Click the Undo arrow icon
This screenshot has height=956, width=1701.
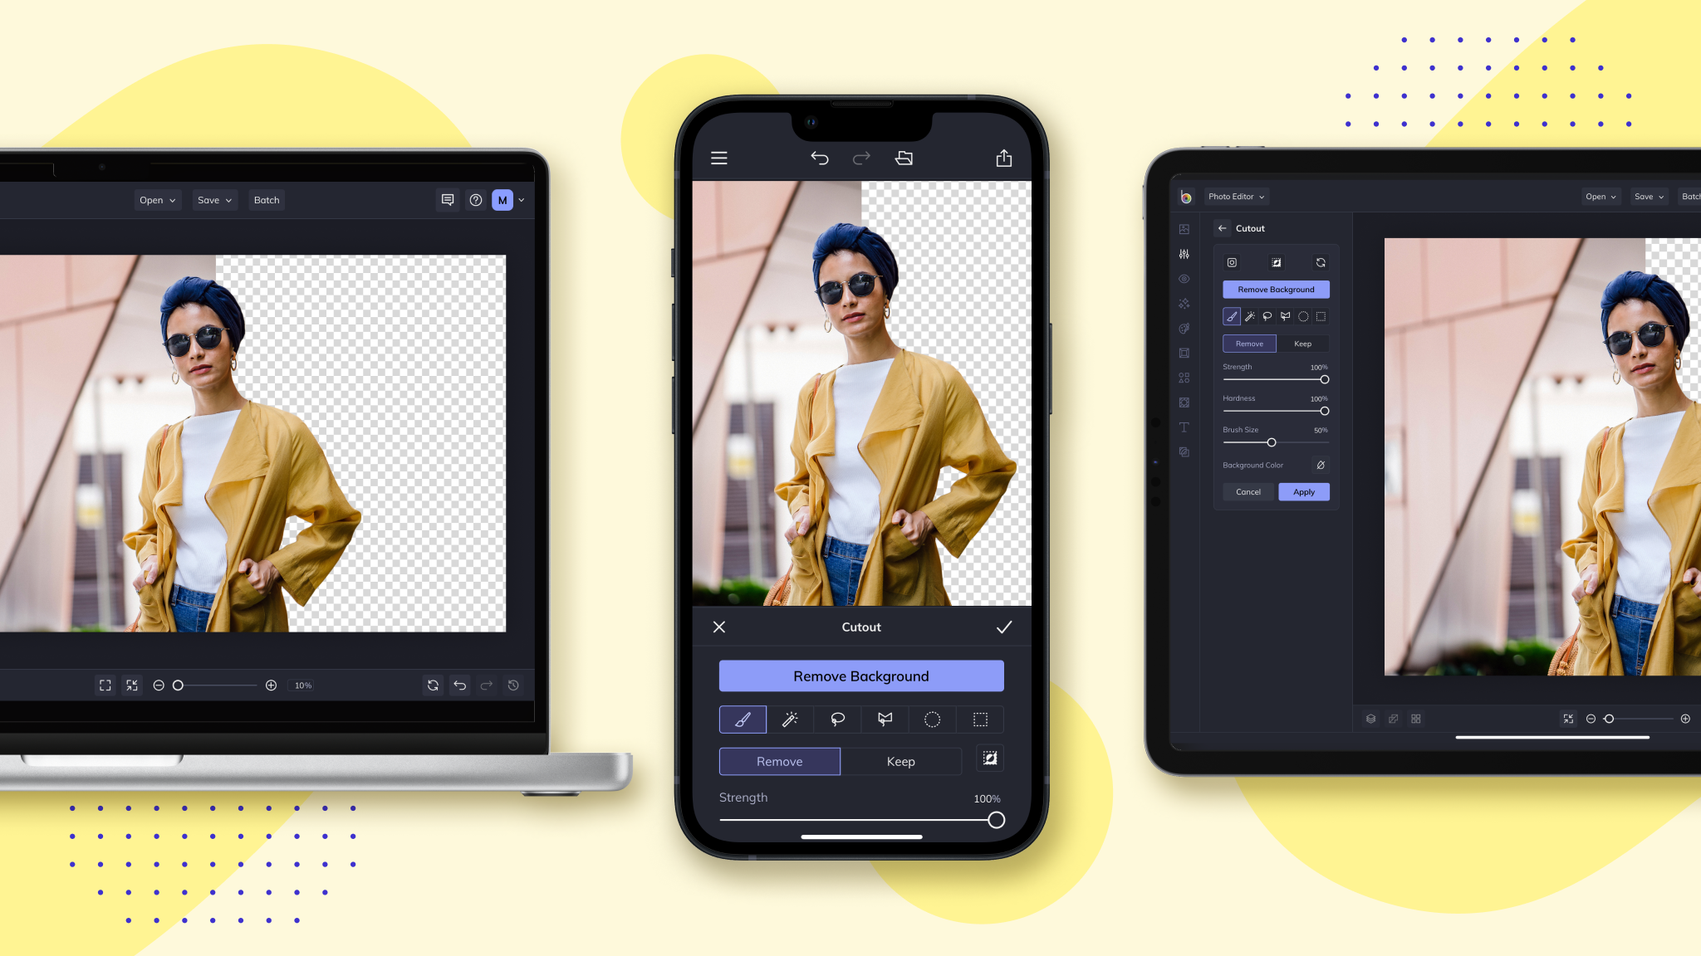coord(820,158)
